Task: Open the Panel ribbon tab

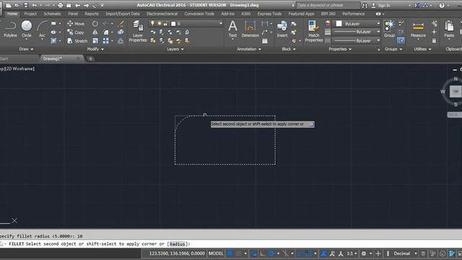Action: (73, 14)
